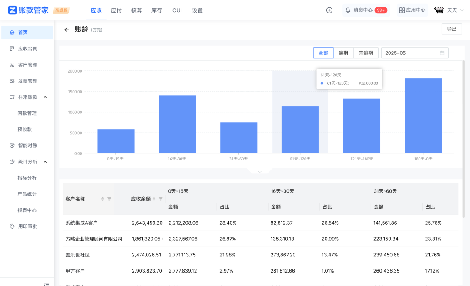This screenshot has width=470, height=286.
Task: Open 发票管理 from the sidebar
Action: (x=27, y=81)
